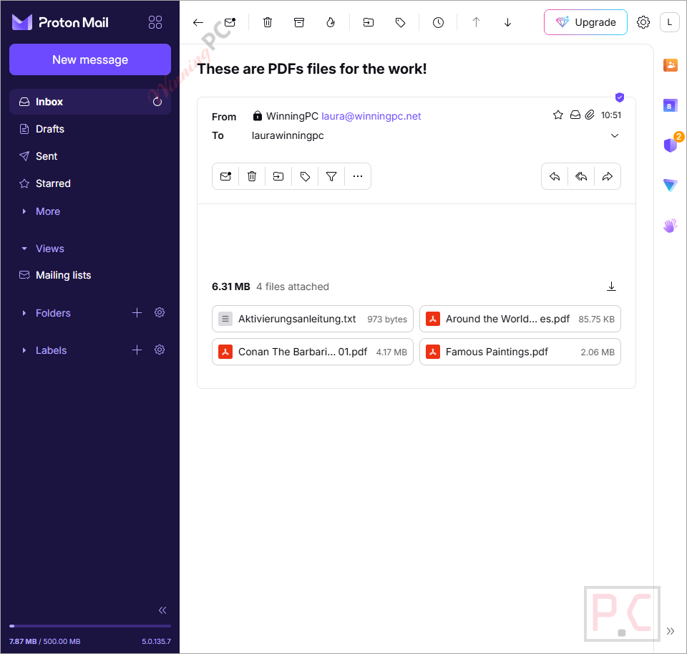This screenshot has height=654, width=687.
Task: Open account menu with the L avatar
Action: (x=670, y=22)
